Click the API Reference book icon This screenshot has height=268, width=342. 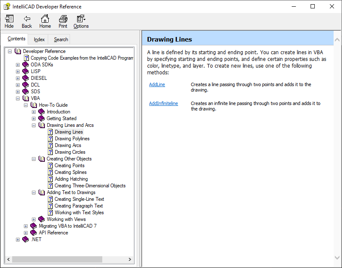point(34,233)
